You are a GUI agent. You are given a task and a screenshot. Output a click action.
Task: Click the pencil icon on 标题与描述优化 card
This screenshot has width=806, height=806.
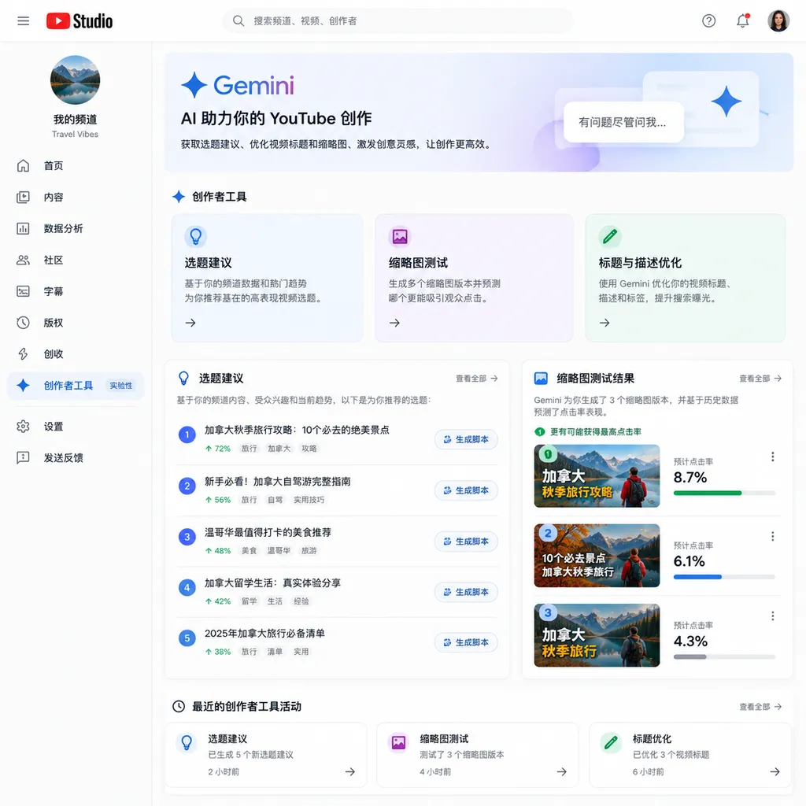610,237
